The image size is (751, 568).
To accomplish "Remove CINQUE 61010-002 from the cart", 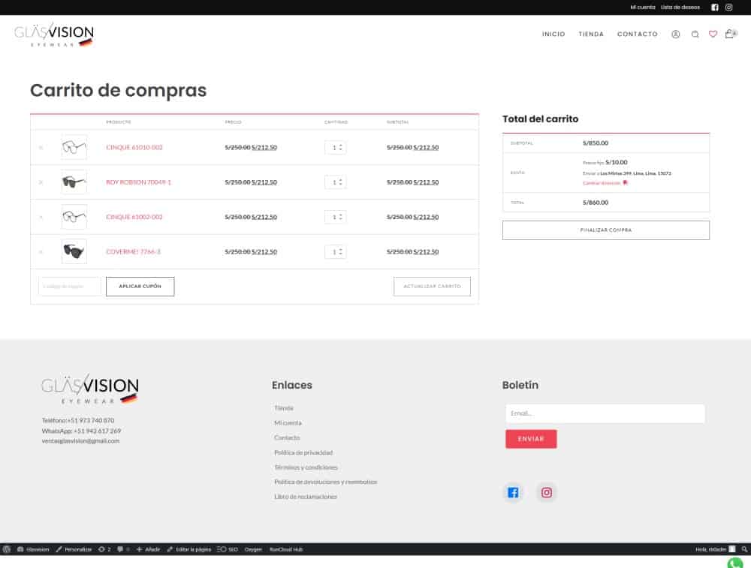I will 41,148.
